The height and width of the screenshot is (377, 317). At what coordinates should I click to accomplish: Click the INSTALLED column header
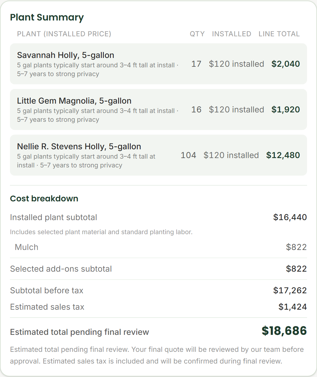coord(232,34)
